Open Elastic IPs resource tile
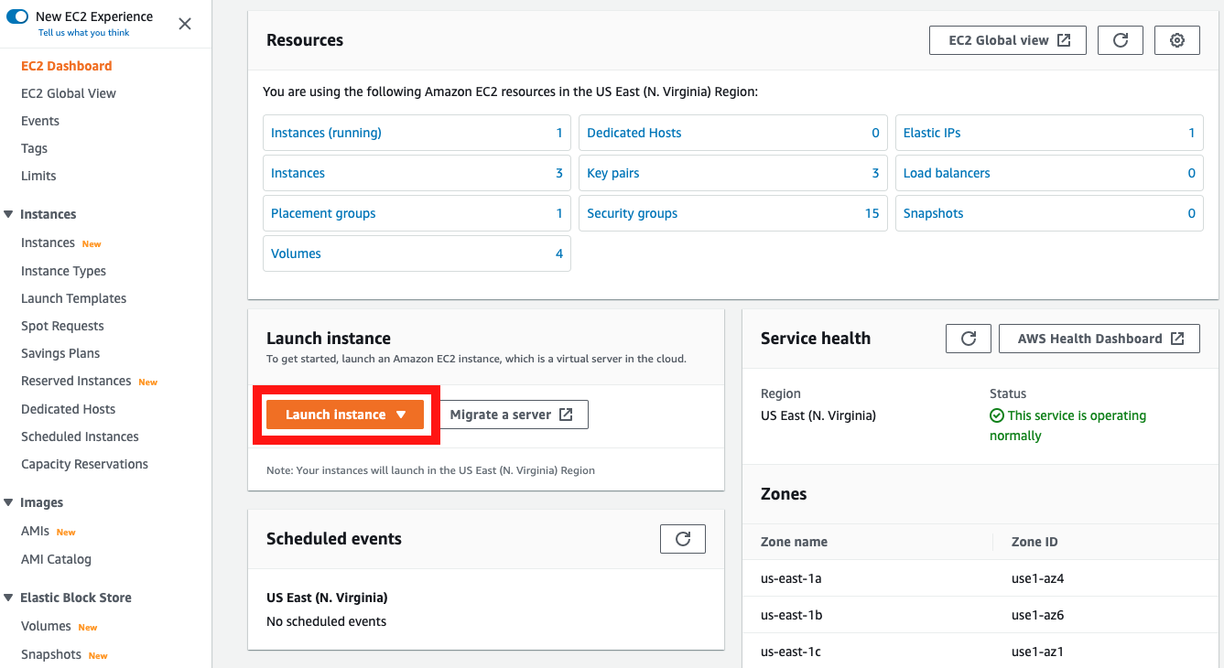Screen dimensions: 1224x668 pyautogui.click(x=1049, y=133)
